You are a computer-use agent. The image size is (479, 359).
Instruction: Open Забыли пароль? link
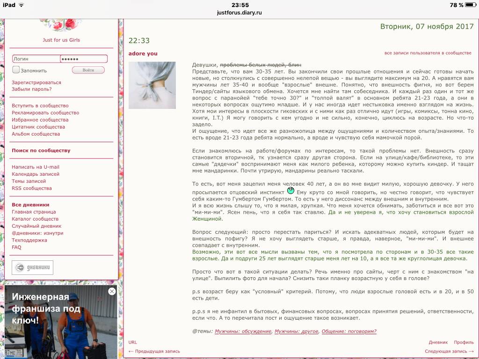[x=32, y=89]
